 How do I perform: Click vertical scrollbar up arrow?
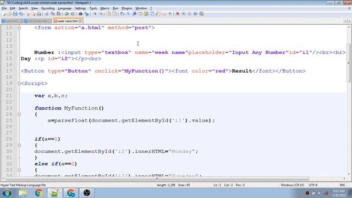[349, 27]
